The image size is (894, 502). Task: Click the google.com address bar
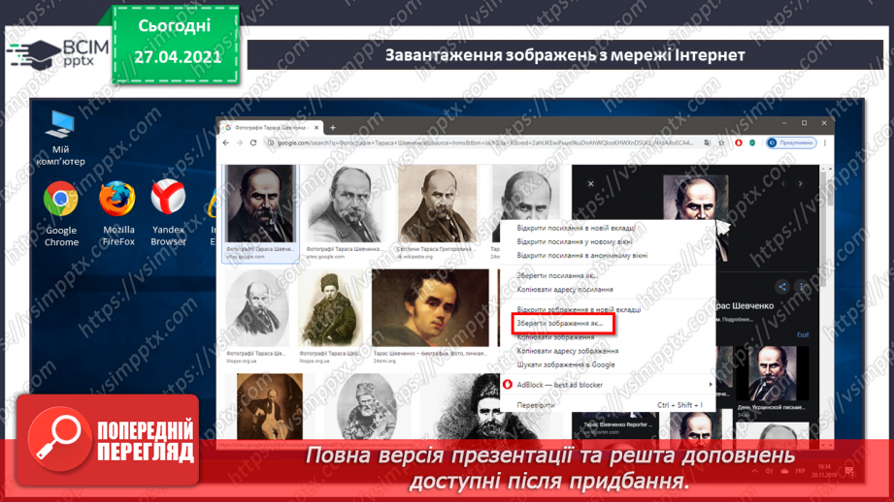click(x=484, y=142)
